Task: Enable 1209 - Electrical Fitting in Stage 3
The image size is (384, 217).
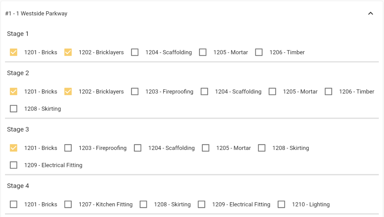Action: (14, 165)
